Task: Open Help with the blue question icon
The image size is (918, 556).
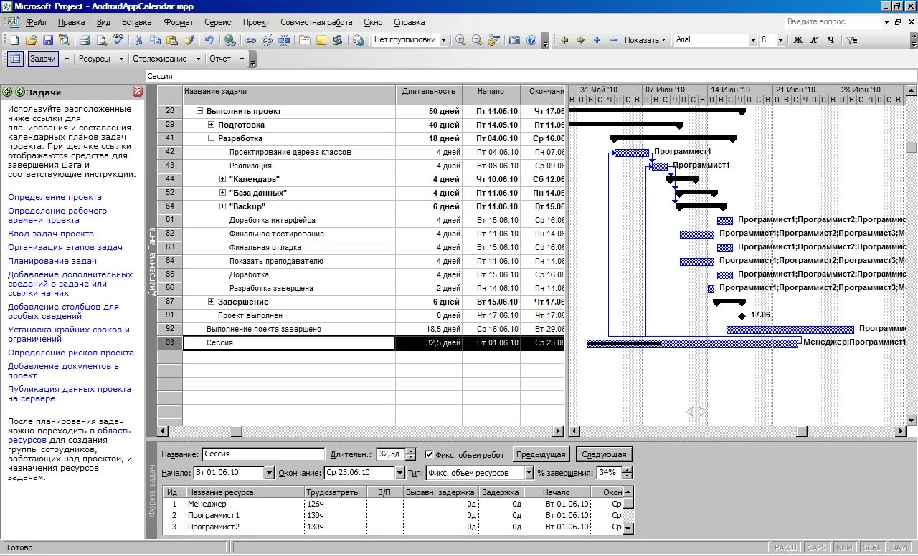Action: coord(531,40)
